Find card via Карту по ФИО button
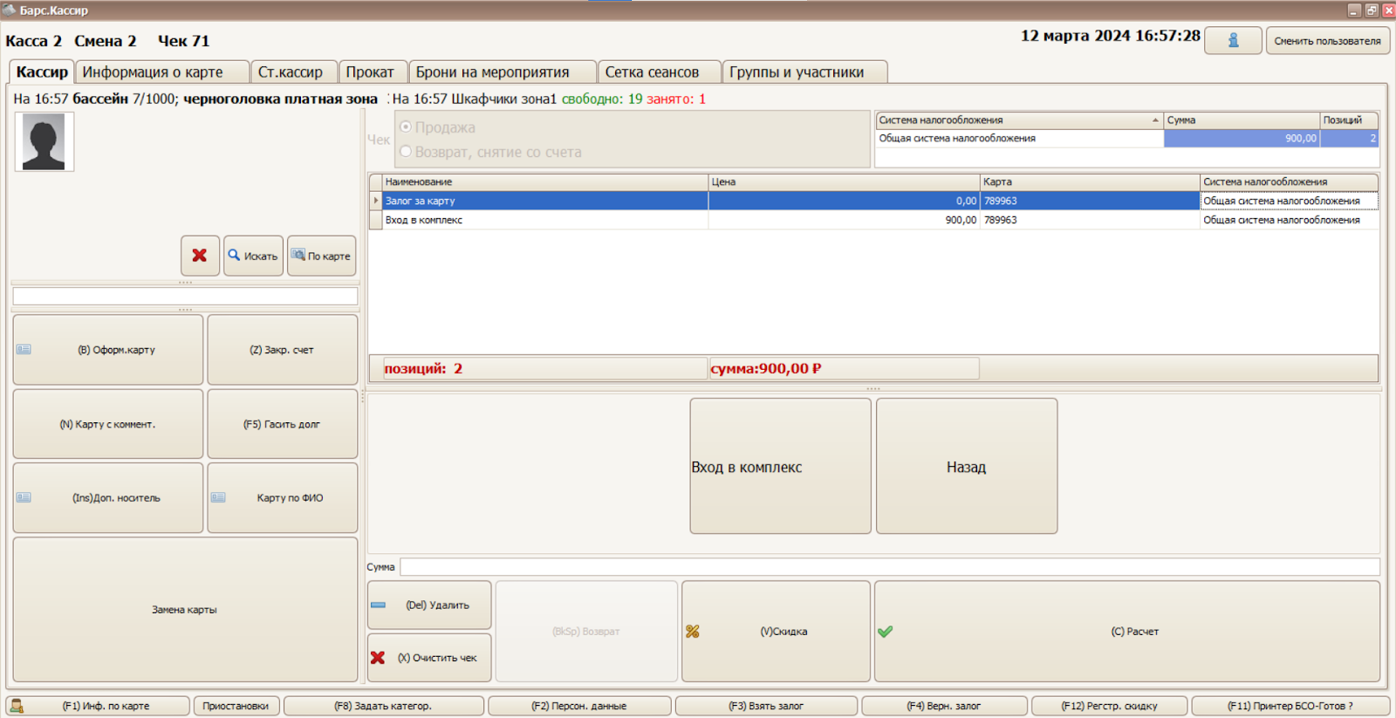The width and height of the screenshot is (1396, 718). (x=283, y=497)
